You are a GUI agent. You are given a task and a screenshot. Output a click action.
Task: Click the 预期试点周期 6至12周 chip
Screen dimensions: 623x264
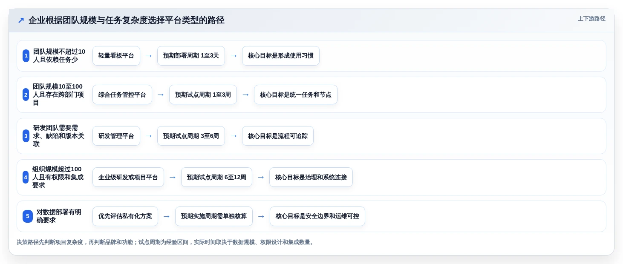(x=216, y=177)
